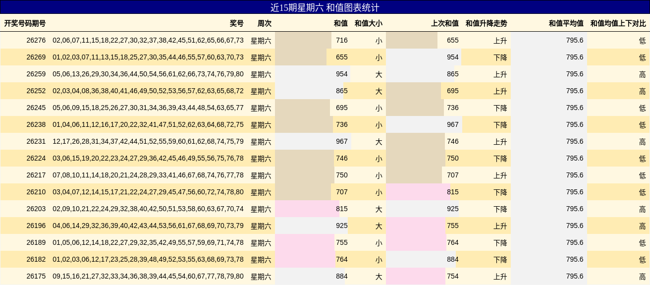Select period number 26175

(x=36, y=277)
